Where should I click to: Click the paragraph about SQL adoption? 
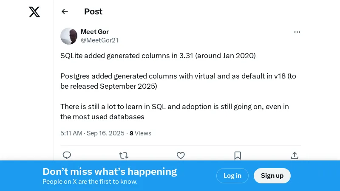tap(174, 112)
